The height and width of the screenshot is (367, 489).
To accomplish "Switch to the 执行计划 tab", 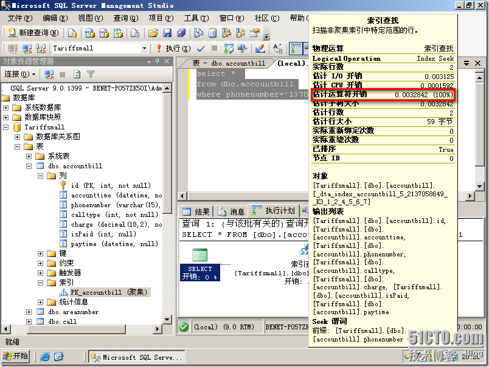I will [274, 211].
